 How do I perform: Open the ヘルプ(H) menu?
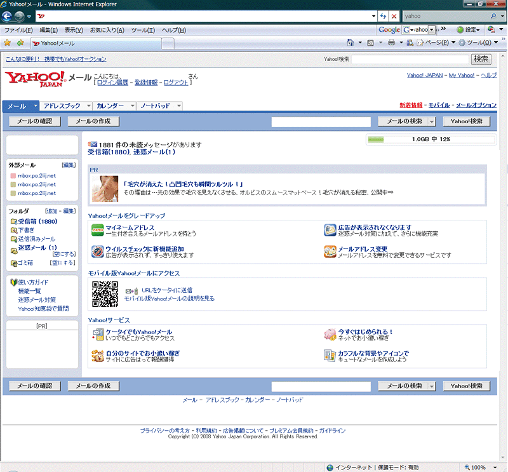[x=173, y=30]
